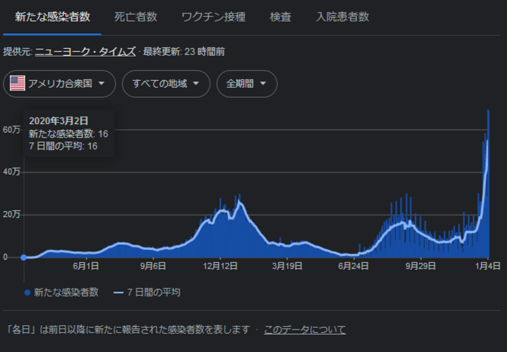The image size is (507, 352).
Task: Click the 20万 y-axis label
Action: pyautogui.click(x=11, y=214)
